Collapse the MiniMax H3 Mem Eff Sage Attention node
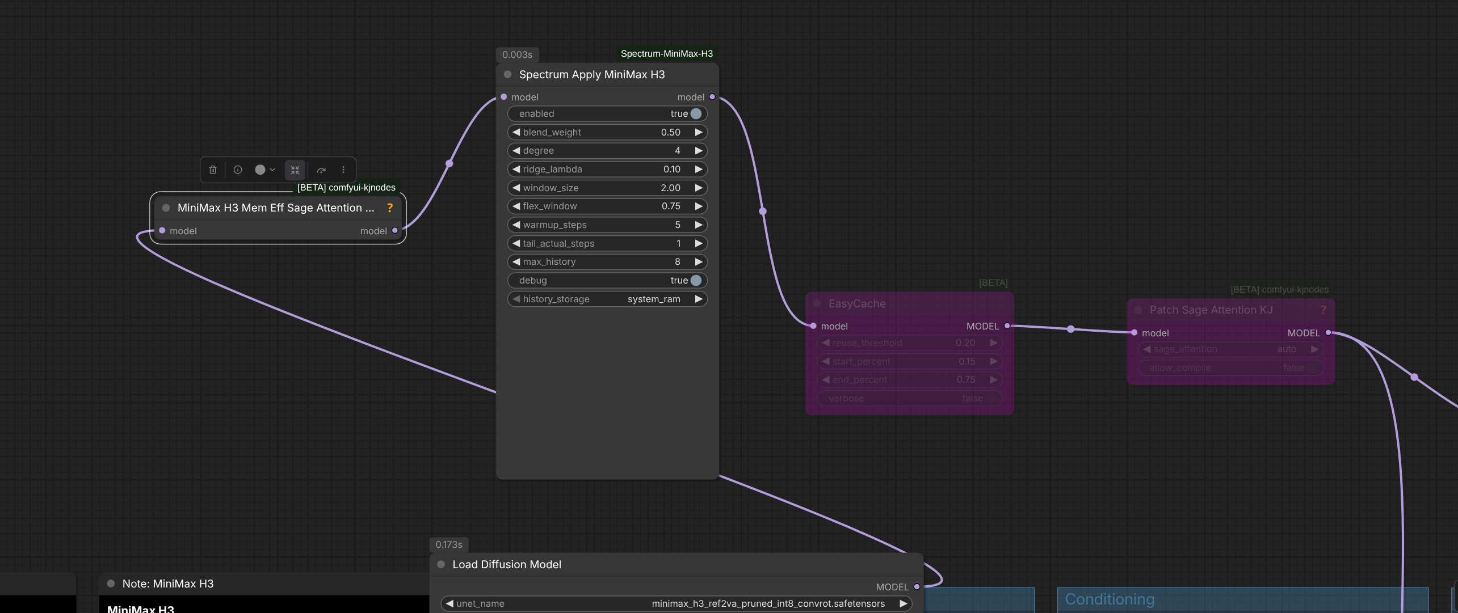Viewport: 1458px width, 613px height. [166, 208]
